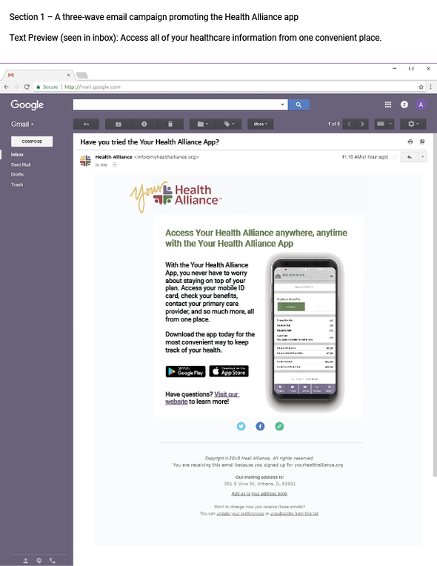Follow the Visit our website link
Image resolution: width=437 pixels, height=566 pixels.
click(x=202, y=398)
